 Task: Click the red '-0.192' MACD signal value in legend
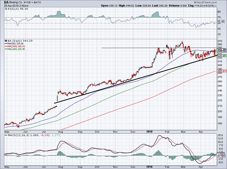tap(45, 135)
